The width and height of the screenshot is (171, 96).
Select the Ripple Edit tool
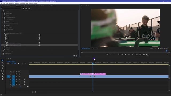coord(2,66)
